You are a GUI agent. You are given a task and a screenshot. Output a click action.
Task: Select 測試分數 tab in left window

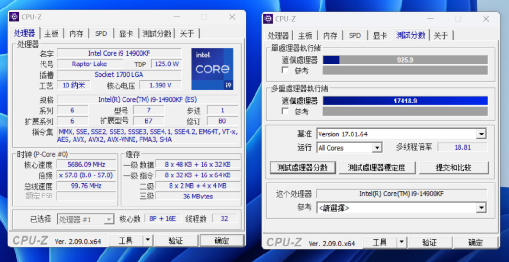pyautogui.click(x=157, y=33)
